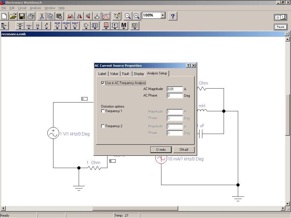The width and height of the screenshot is (291, 218).
Task: Cancel dialog with Otkaži button
Action: pyautogui.click(x=184, y=150)
